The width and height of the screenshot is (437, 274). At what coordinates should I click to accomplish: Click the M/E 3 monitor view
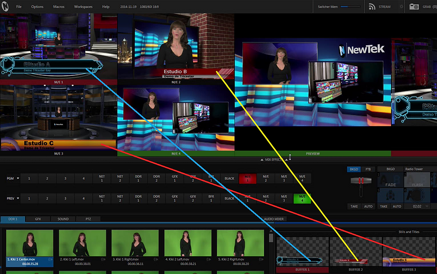[58, 118]
